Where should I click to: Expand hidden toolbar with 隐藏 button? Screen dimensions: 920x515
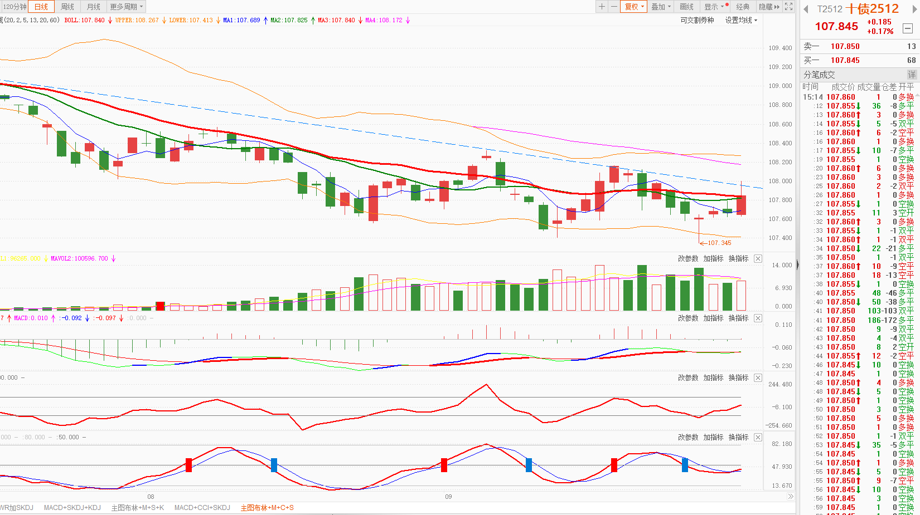769,7
